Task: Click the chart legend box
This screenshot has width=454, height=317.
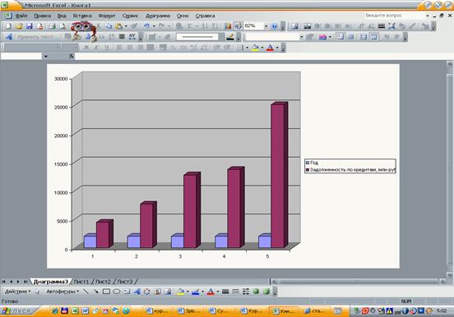Action: [x=350, y=166]
